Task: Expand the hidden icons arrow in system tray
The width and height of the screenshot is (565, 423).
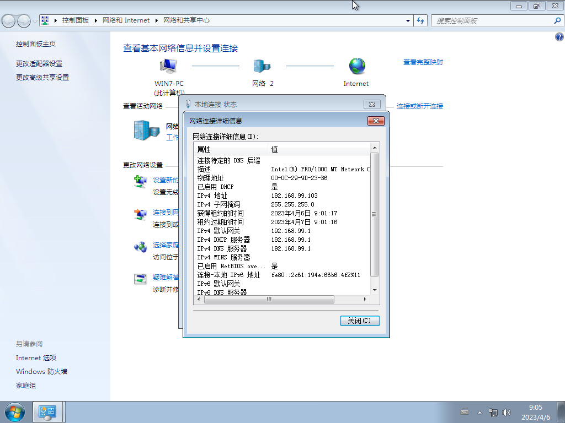Action: [479, 412]
